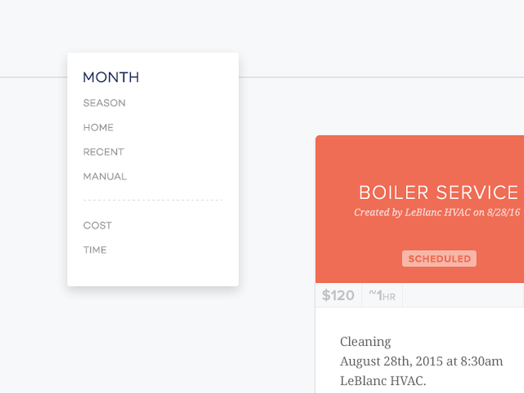Click the empty stats bar beside ~1HR
This screenshot has height=393, width=524.
tap(463, 295)
